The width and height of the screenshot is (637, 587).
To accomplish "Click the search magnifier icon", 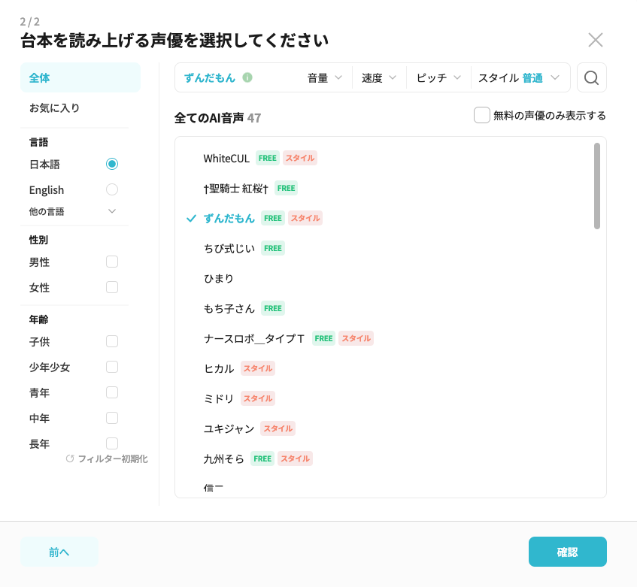I will pyautogui.click(x=591, y=77).
